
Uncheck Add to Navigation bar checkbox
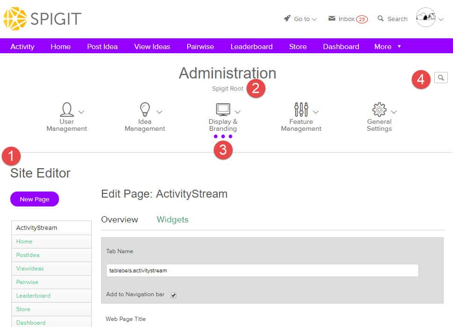174,295
